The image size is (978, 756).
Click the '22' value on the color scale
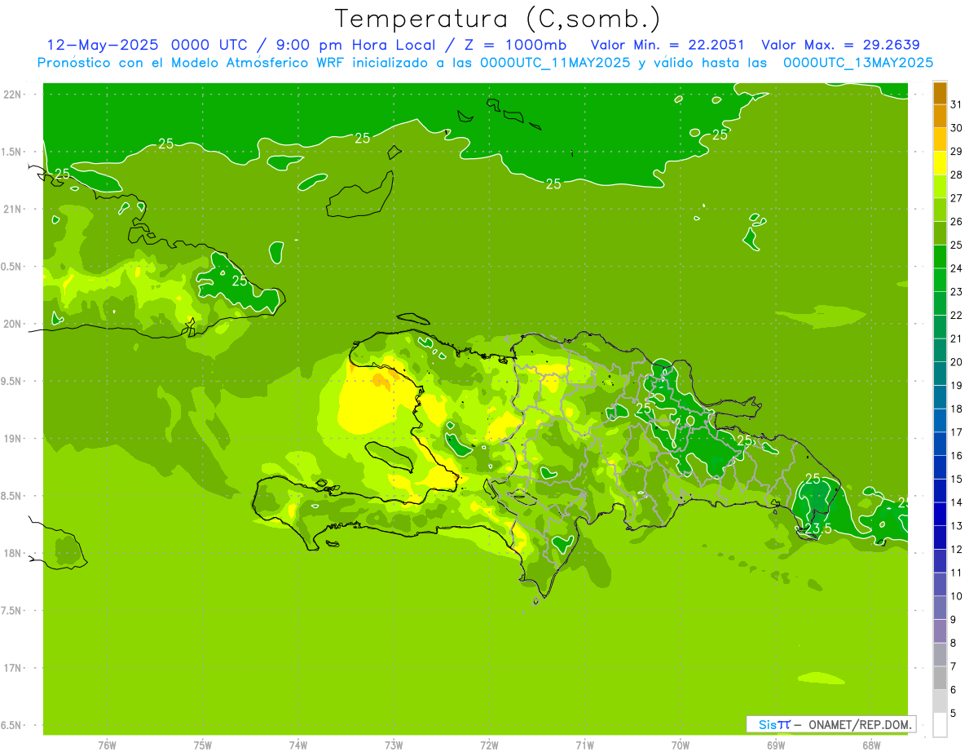coord(957,315)
